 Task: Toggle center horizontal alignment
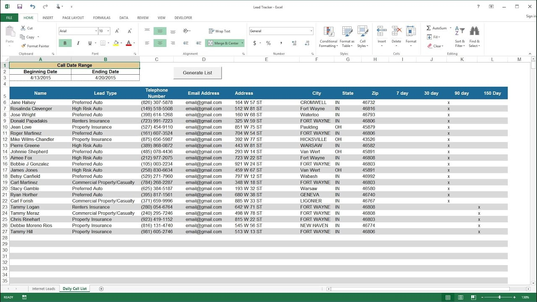pyautogui.click(x=159, y=43)
